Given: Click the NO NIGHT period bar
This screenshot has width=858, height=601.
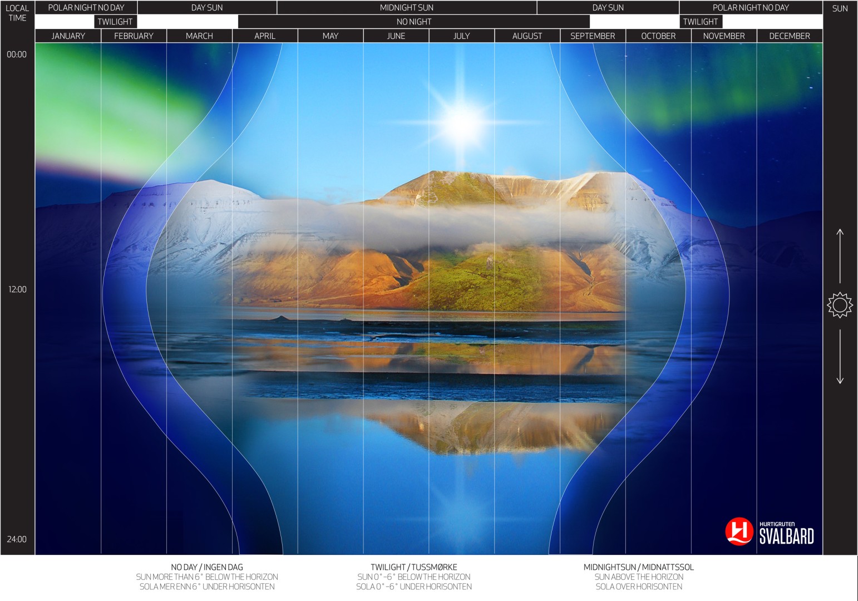Looking at the screenshot, I should [413, 22].
